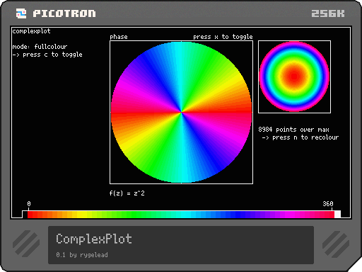Click the 360 marker above the hue bar
Image resolution: width=362 pixels, height=272 pixels.
[328, 204]
